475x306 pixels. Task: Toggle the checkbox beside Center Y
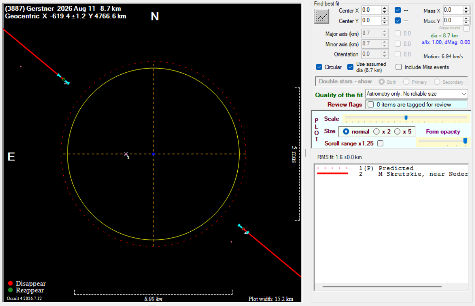click(x=398, y=20)
